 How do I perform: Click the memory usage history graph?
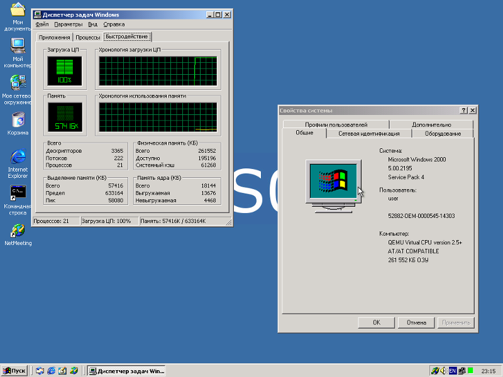click(158, 117)
